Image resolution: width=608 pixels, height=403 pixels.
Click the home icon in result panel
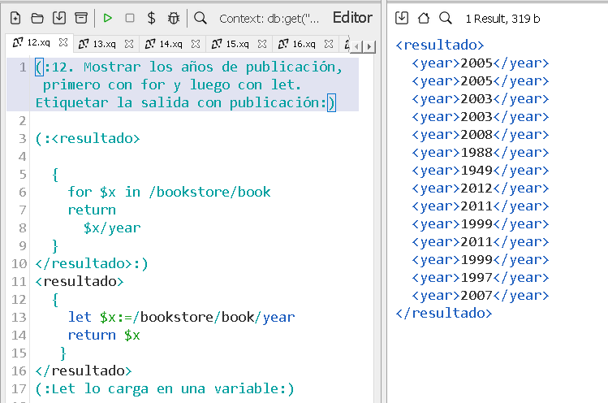tap(423, 18)
